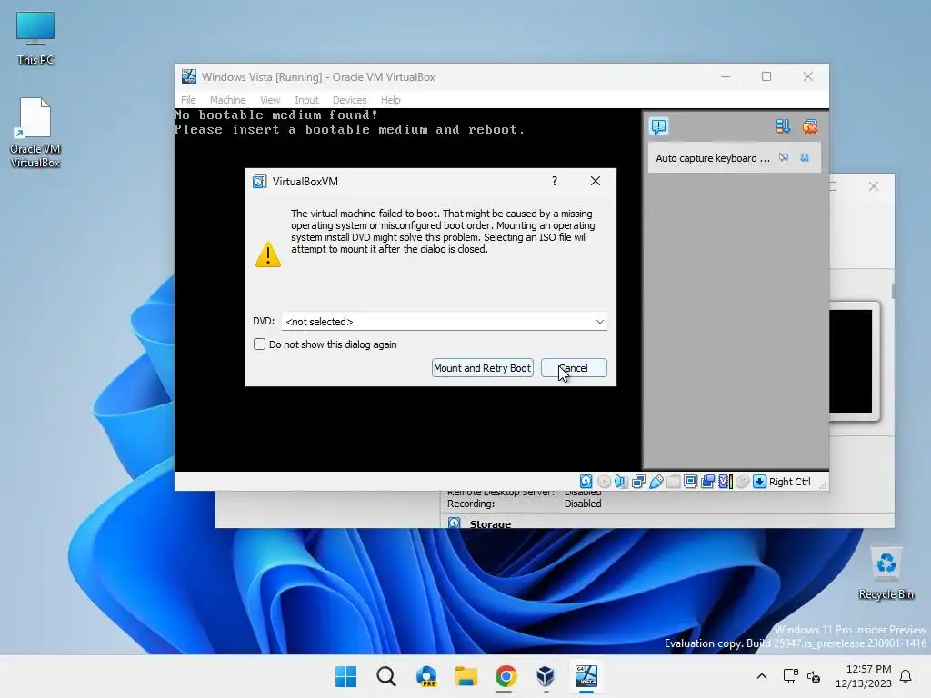Click the yellow warning triangle icon in dialog
Viewport: 931px width, 698px height.
pyautogui.click(x=268, y=254)
